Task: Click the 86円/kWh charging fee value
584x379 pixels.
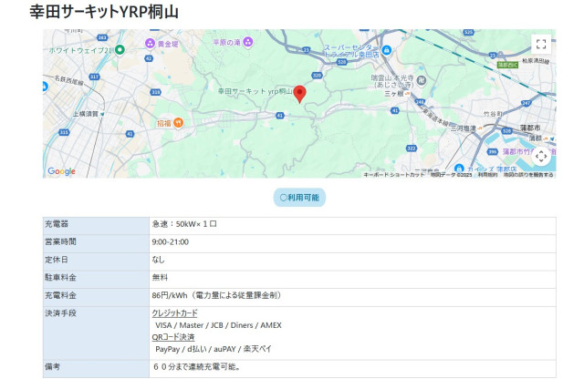Action: [217, 295]
